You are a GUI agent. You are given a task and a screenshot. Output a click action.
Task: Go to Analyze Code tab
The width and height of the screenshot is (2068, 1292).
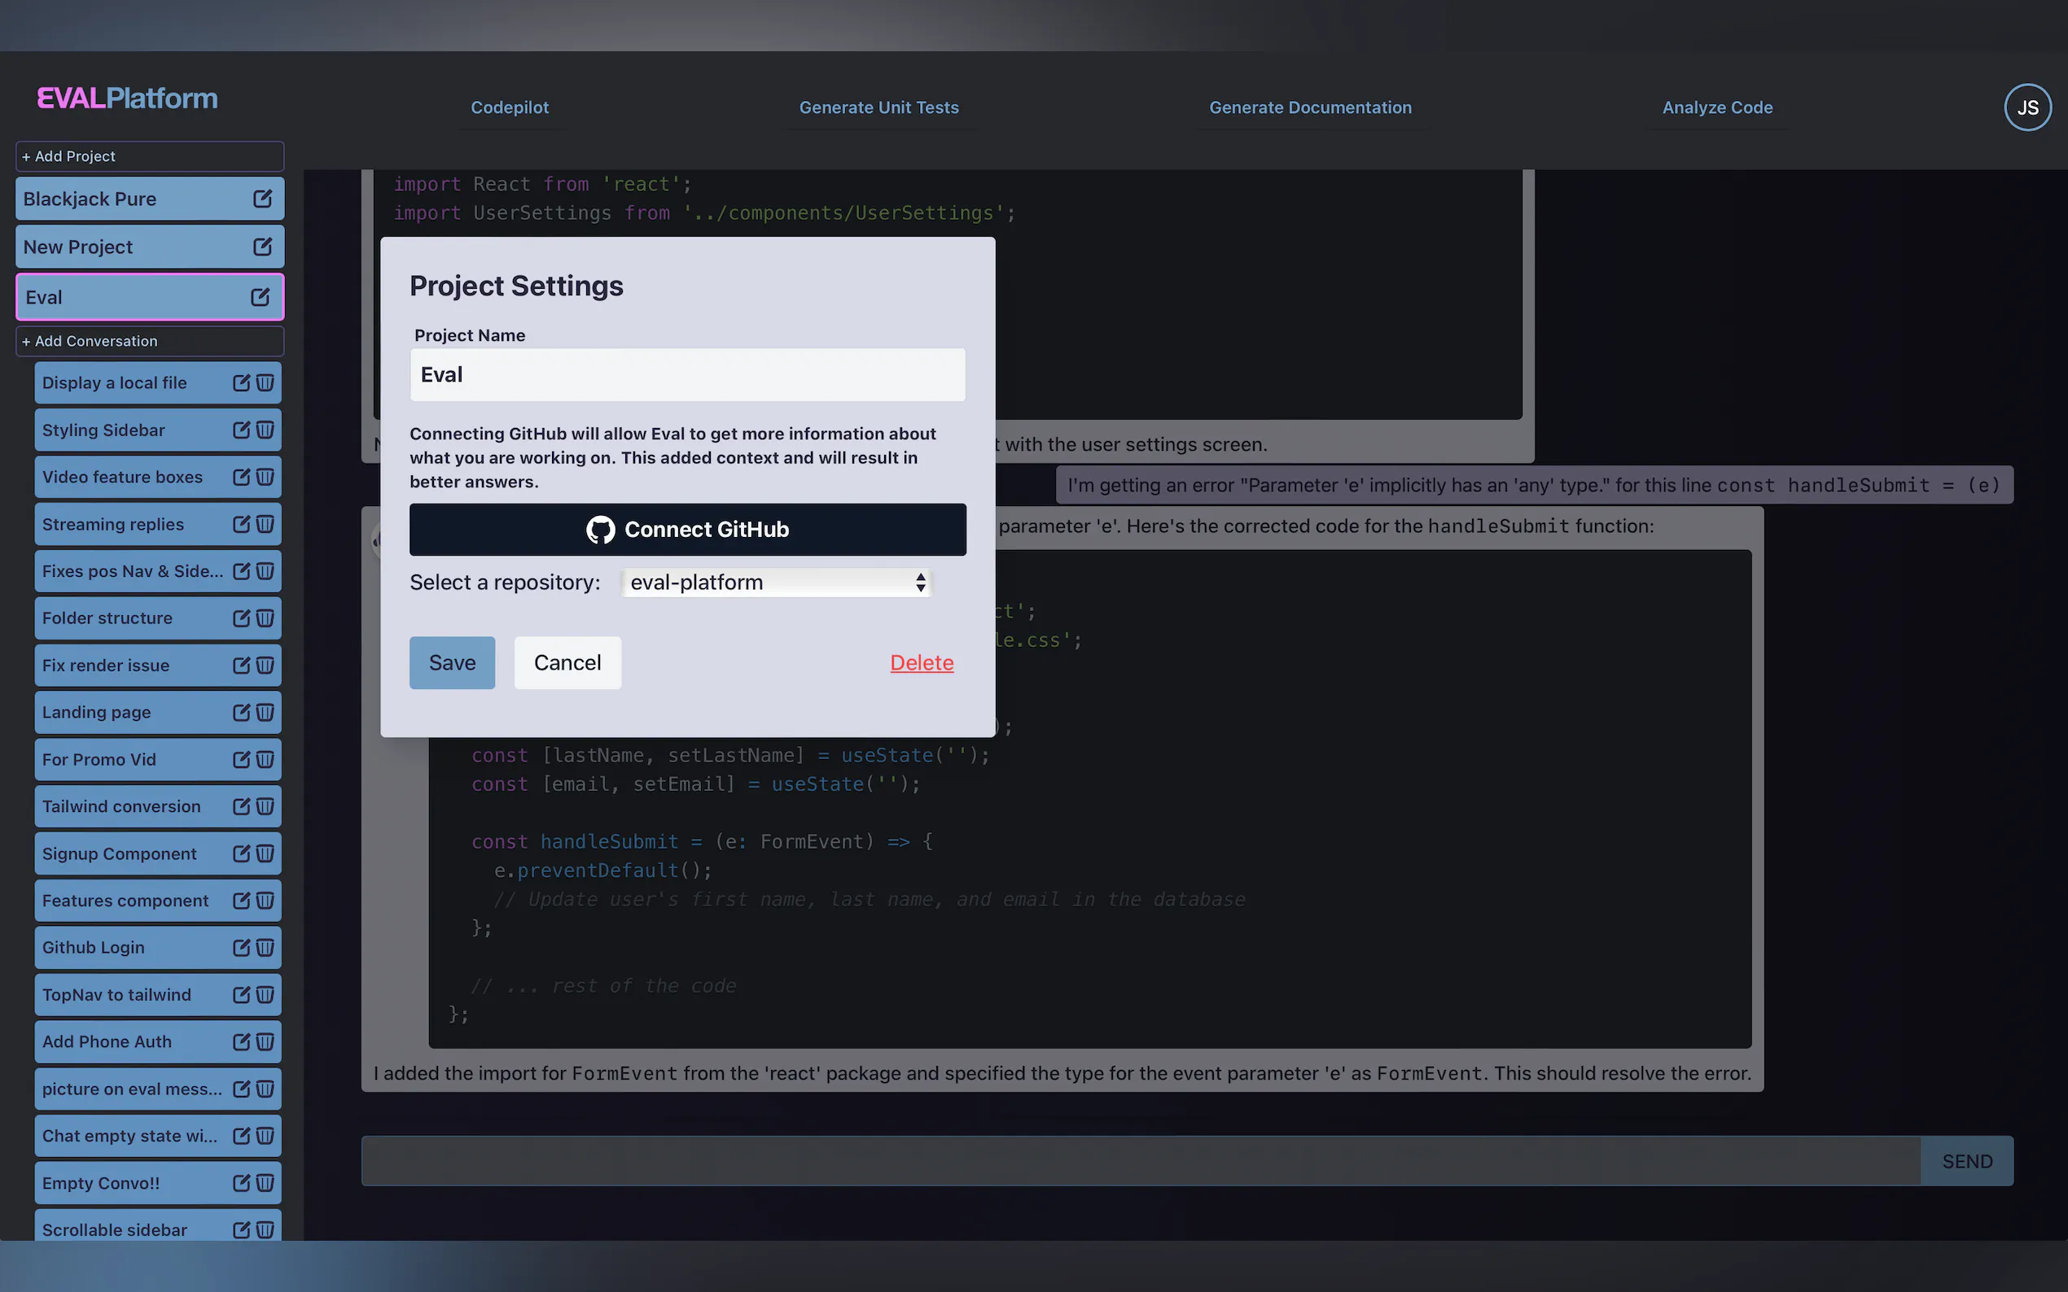[x=1716, y=107]
